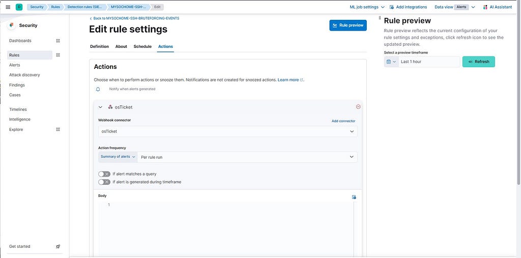Open the Data view Alerts dropdown
Screen dimensions: 521x258
click(454, 7)
